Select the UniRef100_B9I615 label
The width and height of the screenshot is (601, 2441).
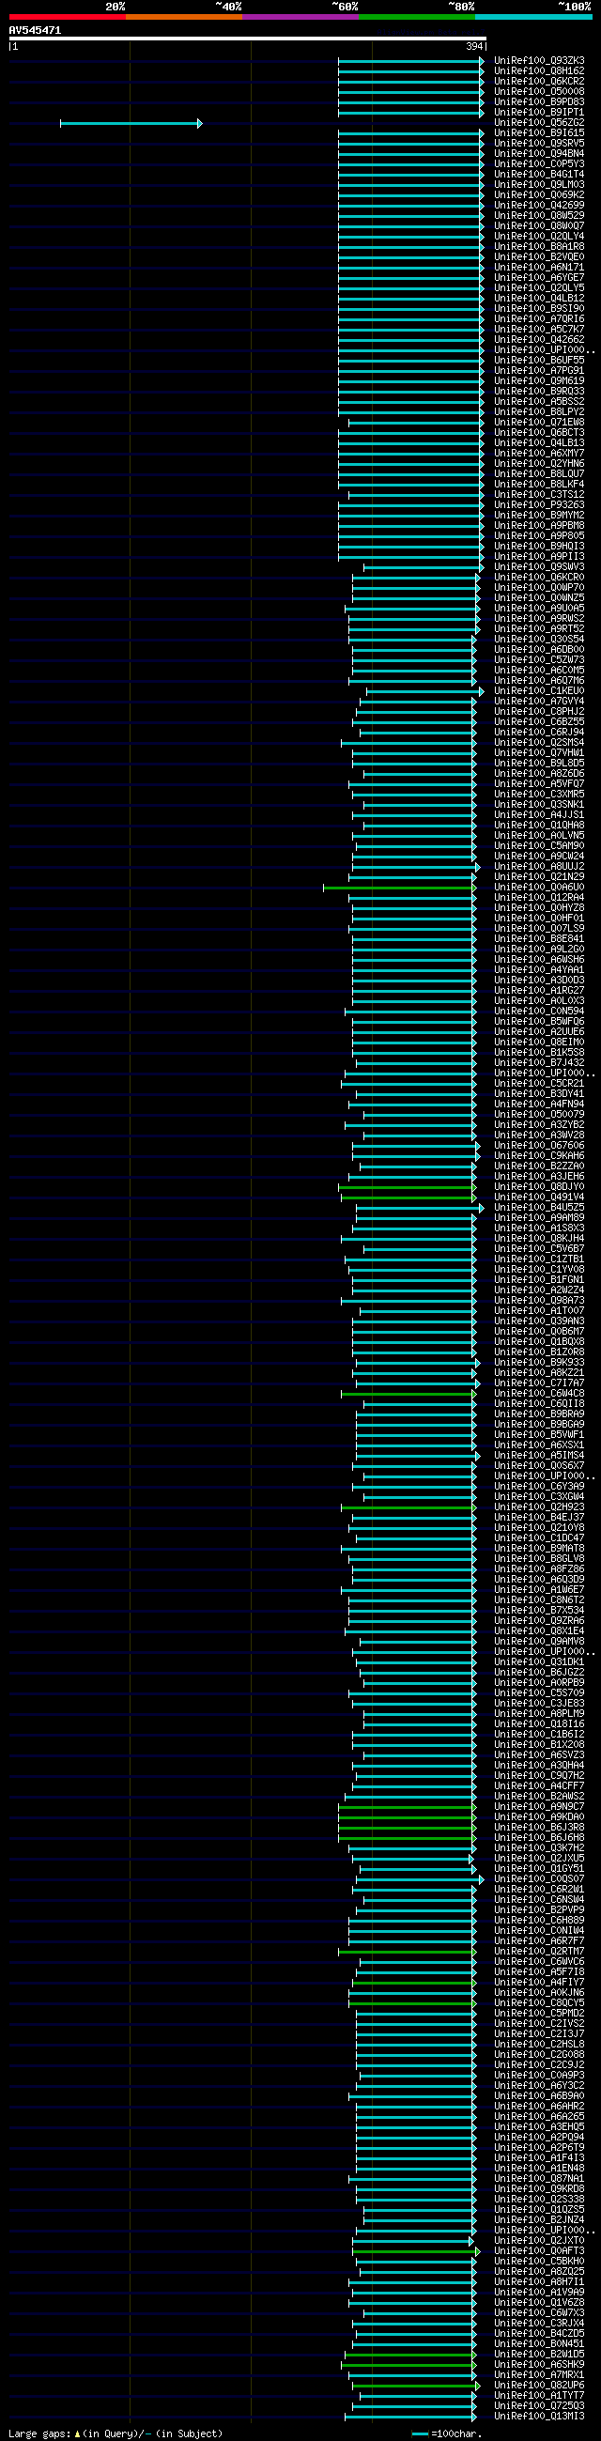(539, 133)
